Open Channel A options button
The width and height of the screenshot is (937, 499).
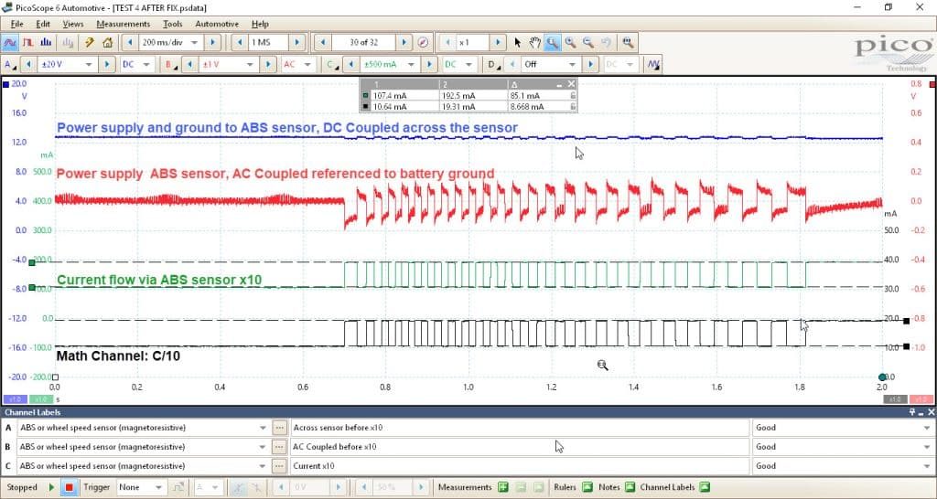pos(9,65)
